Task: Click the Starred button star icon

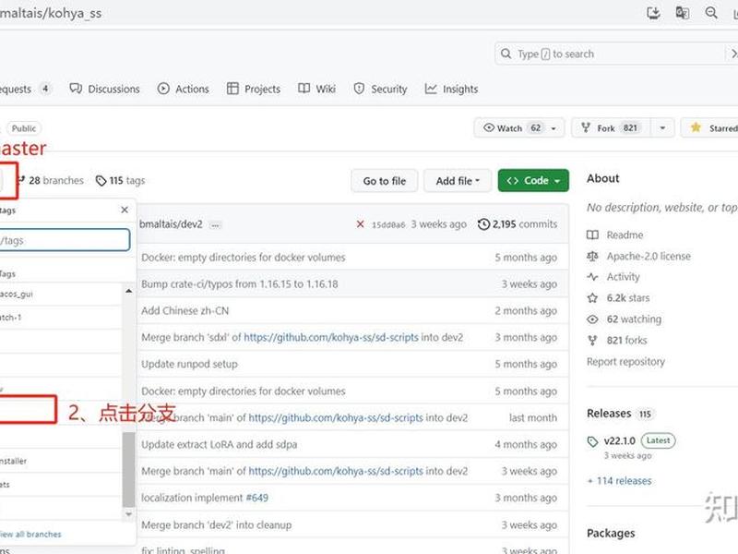Action: [x=696, y=127]
